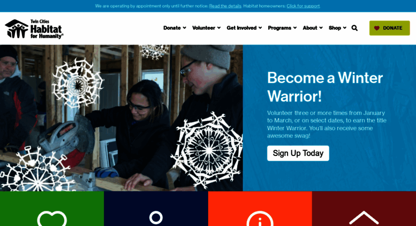Click the info icon in the red tile

pos(260,219)
